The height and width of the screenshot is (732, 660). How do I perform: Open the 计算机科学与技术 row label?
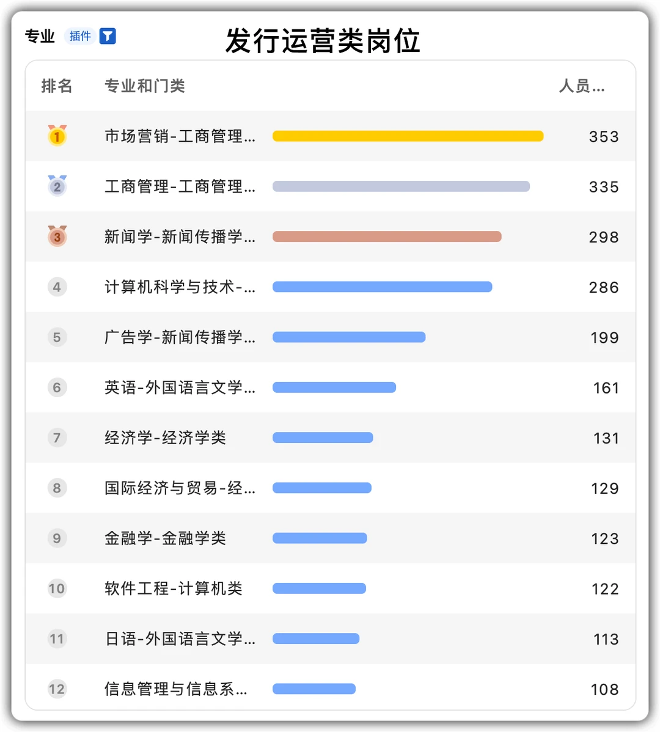pyautogui.click(x=180, y=287)
